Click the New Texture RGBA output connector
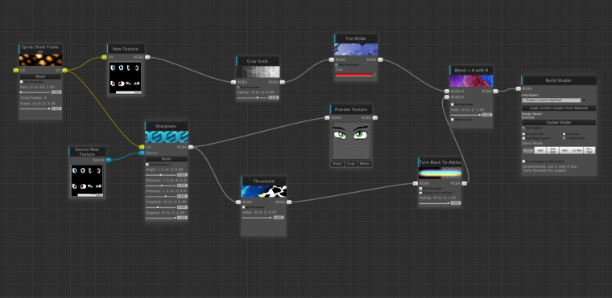 147,57
